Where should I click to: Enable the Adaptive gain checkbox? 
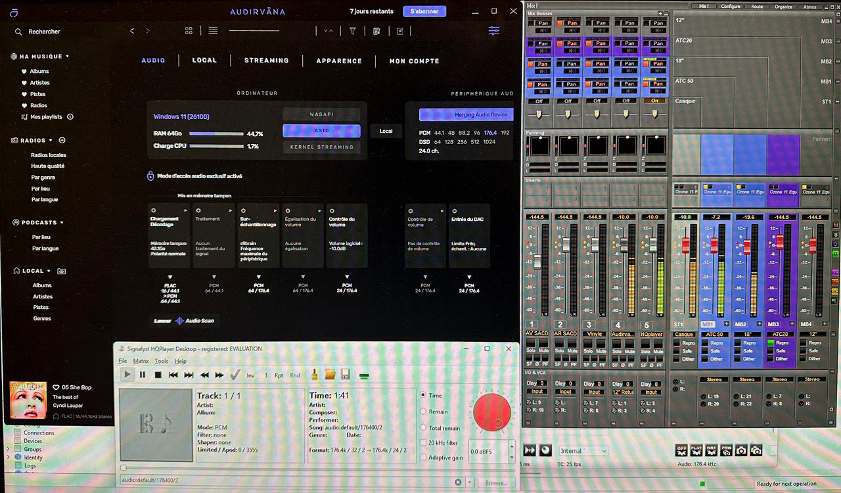(423, 457)
